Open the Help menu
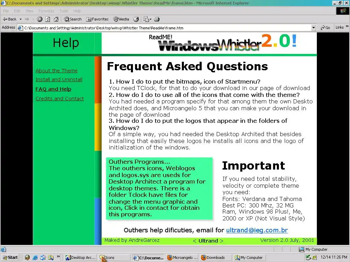Screen dimensions: 350x262 77,11
